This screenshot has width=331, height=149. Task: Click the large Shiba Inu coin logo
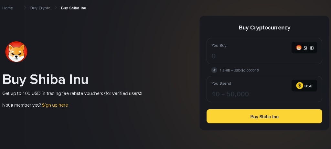click(16, 52)
